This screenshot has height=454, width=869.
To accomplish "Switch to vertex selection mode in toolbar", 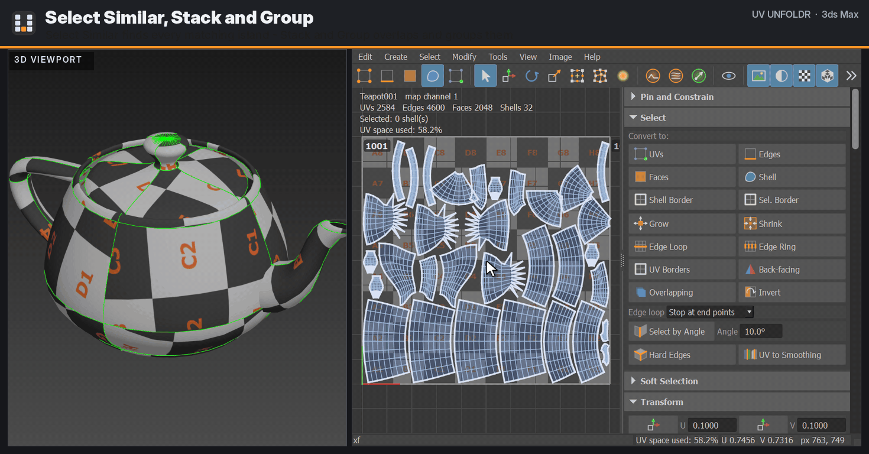I will tap(364, 76).
